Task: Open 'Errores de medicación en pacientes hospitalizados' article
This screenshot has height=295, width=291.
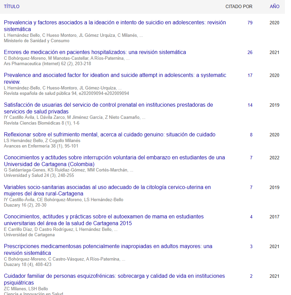Action: click(95, 52)
